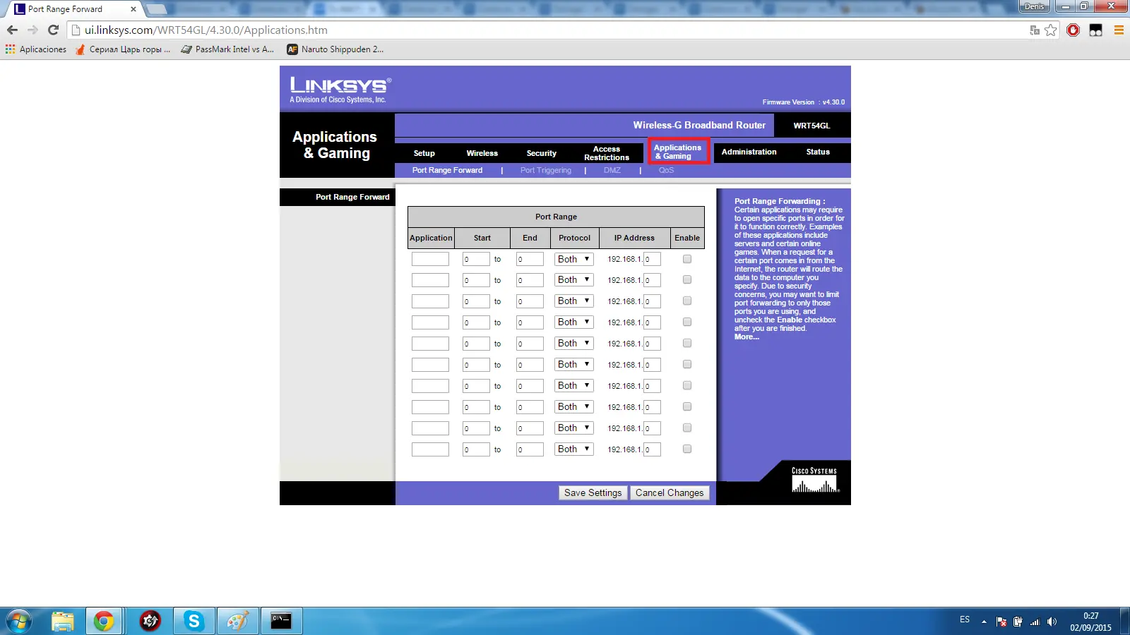Click the first row Start port field
Screen dimensions: 1130x635
[x=476, y=259]
